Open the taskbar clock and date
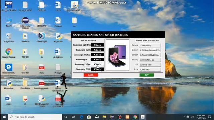 click(201, 117)
